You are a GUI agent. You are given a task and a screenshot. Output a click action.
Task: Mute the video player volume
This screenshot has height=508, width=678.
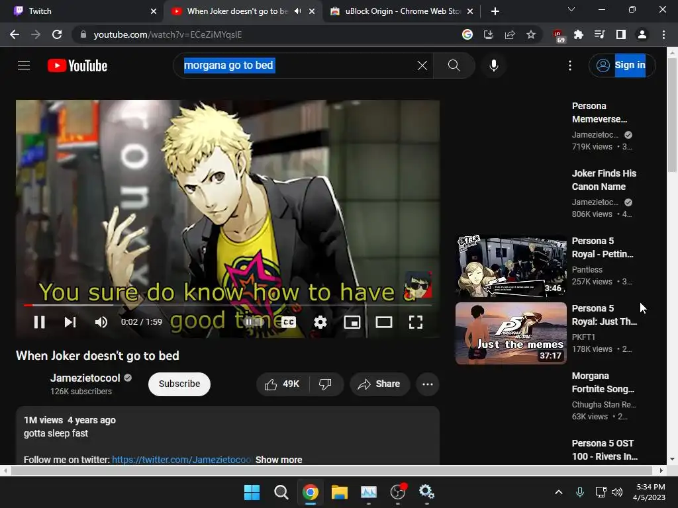tap(101, 322)
